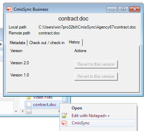Screen dimensions: 146x131
Task: Switch to the Metadata tab
Action: tap(17, 43)
